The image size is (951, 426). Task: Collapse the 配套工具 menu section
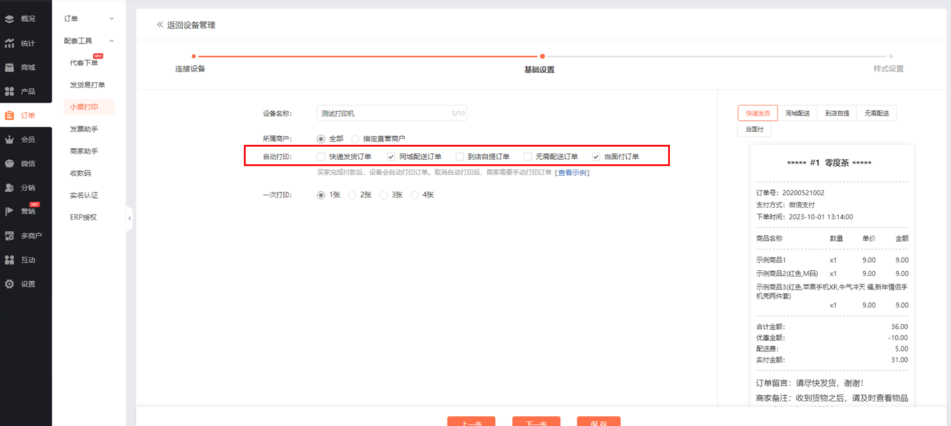coord(112,41)
